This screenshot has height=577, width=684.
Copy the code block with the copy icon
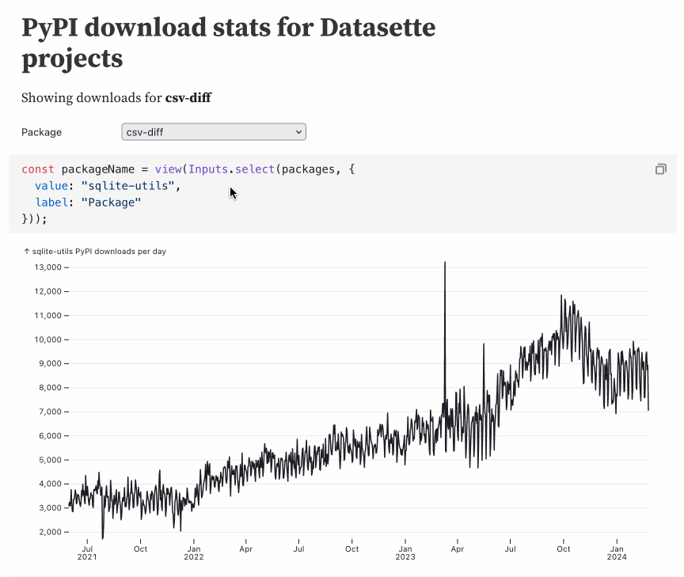(660, 169)
